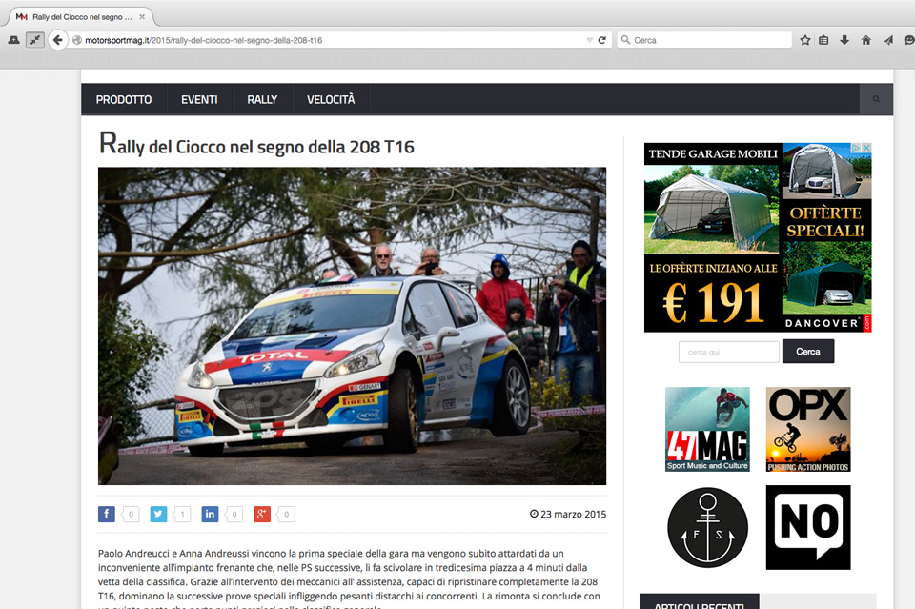Image resolution: width=915 pixels, height=609 pixels.
Task: Go to the browser home icon
Action: 866,40
